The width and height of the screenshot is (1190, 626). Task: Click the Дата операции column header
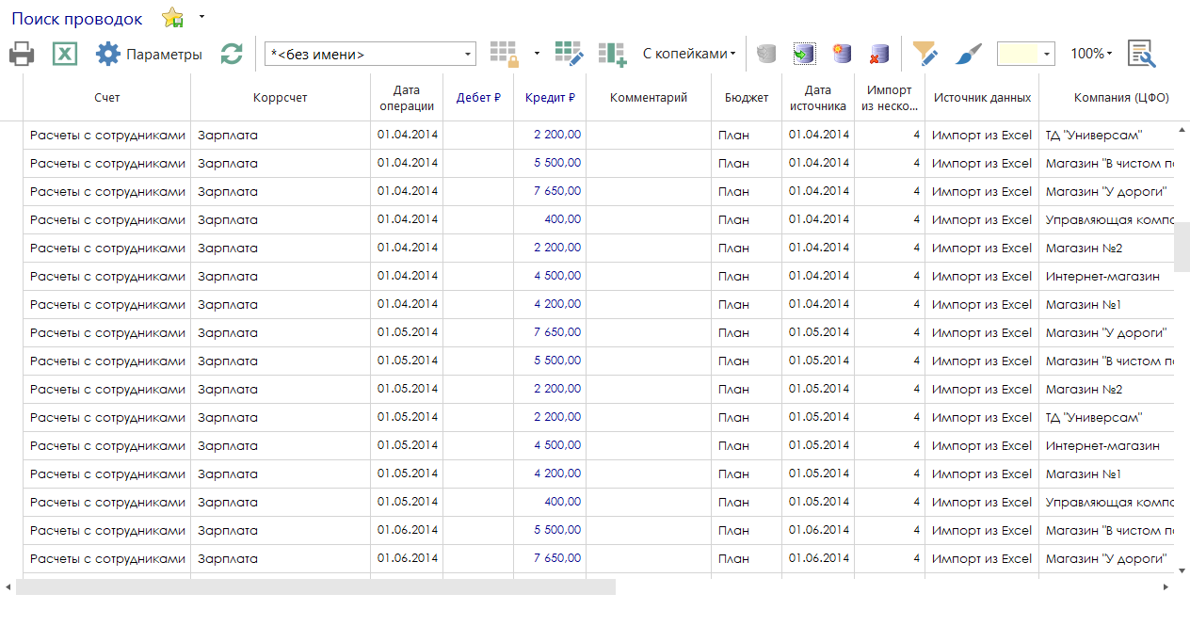click(x=406, y=98)
